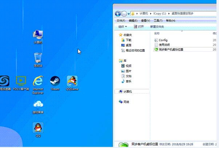Image resolution: width=219 pixels, height=148 pixels.
Task: Click the 新建文件夹 button
Action: (x=157, y=27)
